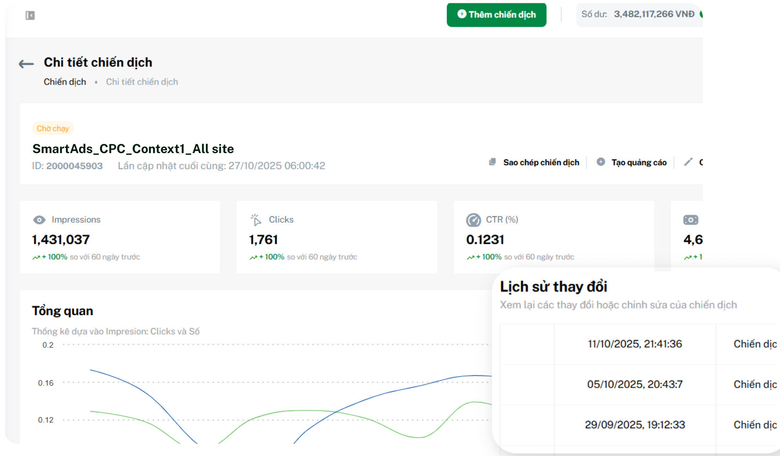Click campaign ID 2000045903
This screenshot has height=456, width=780.
tap(75, 166)
